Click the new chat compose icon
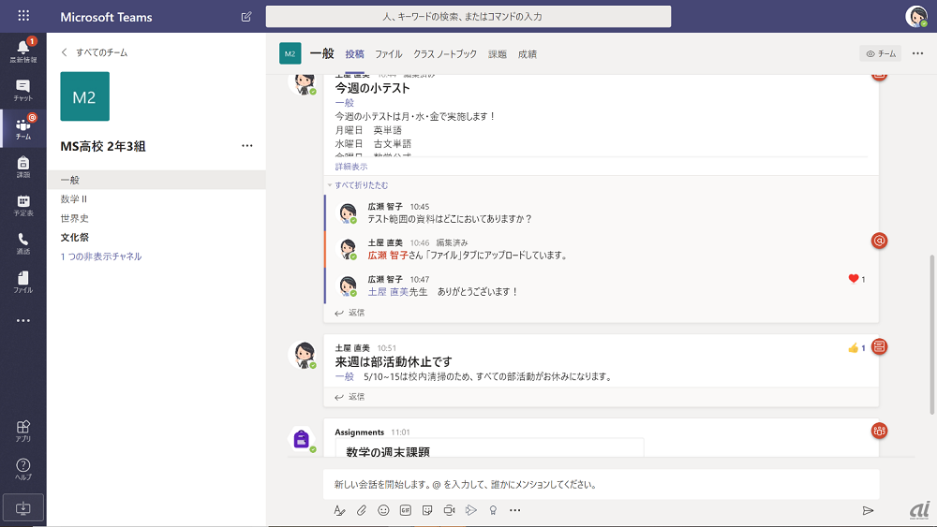The height and width of the screenshot is (527, 937). click(x=246, y=17)
